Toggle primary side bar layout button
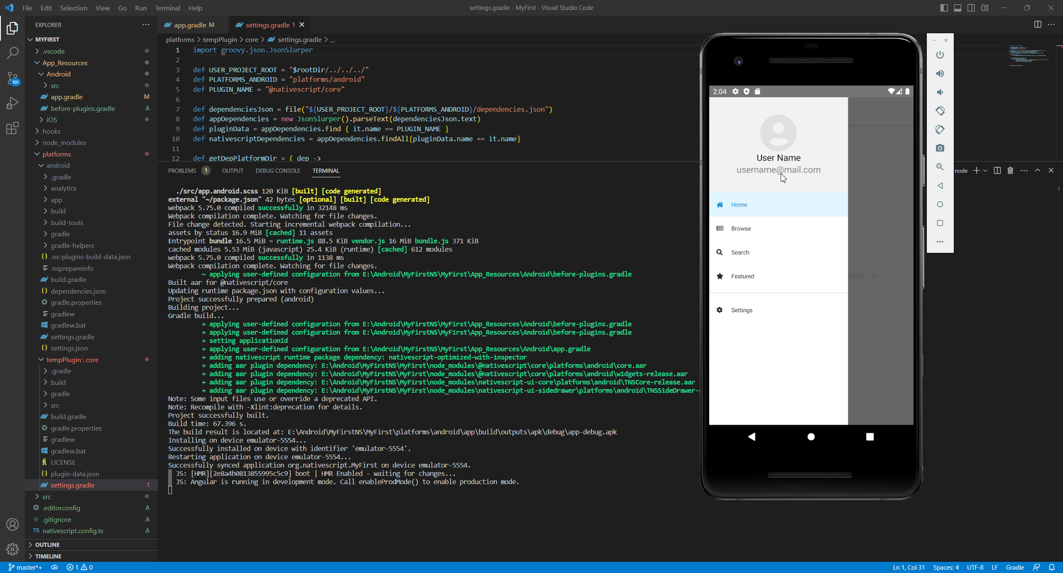 944,8
